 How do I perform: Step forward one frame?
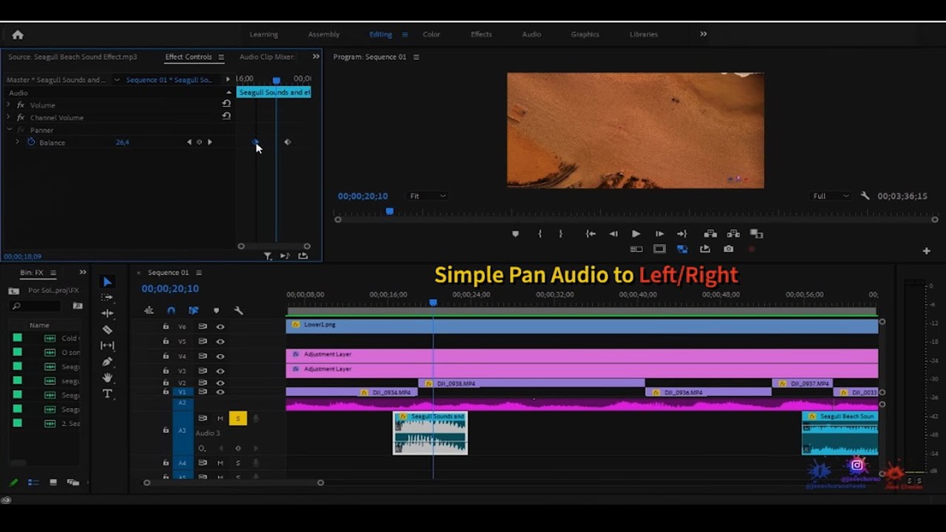click(659, 233)
